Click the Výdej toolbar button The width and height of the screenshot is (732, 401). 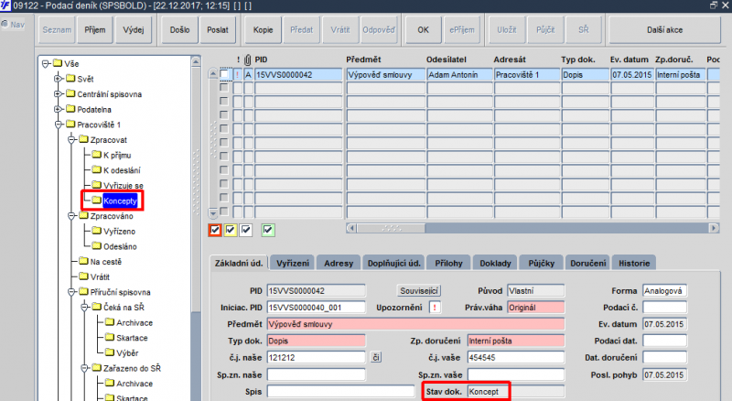pyautogui.click(x=134, y=30)
